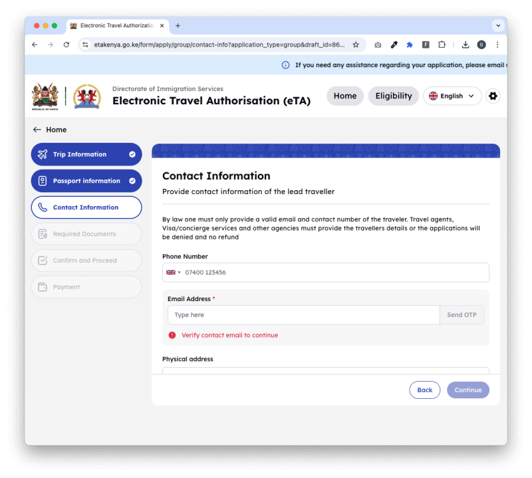
Task: Select the Required Documents step
Action: 86,234
